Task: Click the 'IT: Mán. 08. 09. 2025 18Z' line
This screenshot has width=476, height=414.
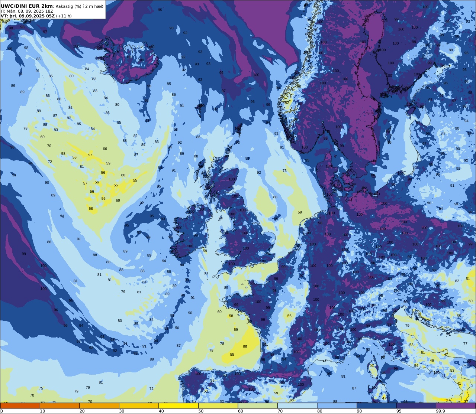Action: pyautogui.click(x=27, y=11)
